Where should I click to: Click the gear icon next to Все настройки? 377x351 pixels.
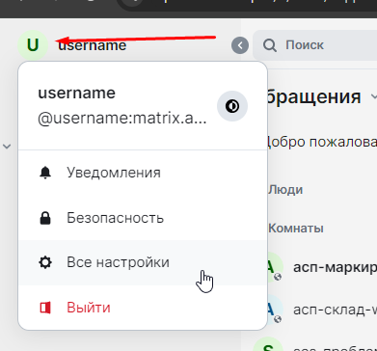(45, 262)
